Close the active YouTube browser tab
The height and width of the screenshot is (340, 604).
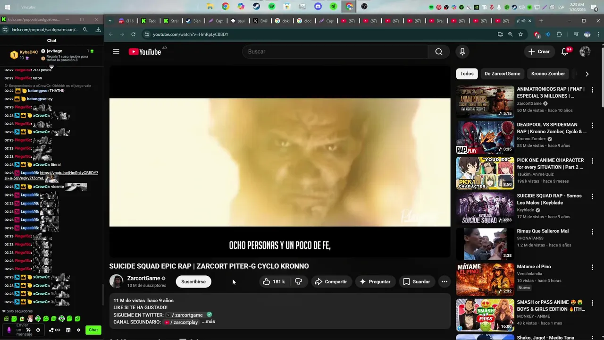point(530,21)
